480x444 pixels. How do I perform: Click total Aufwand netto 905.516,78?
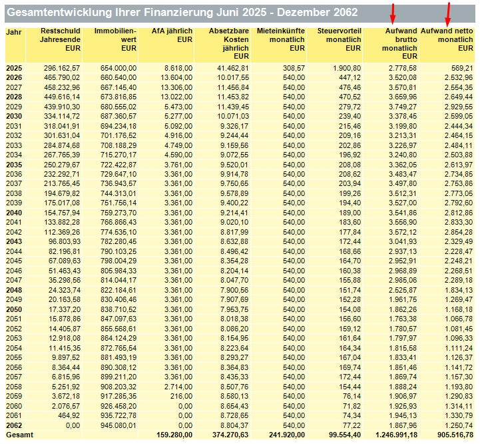[x=455, y=435]
